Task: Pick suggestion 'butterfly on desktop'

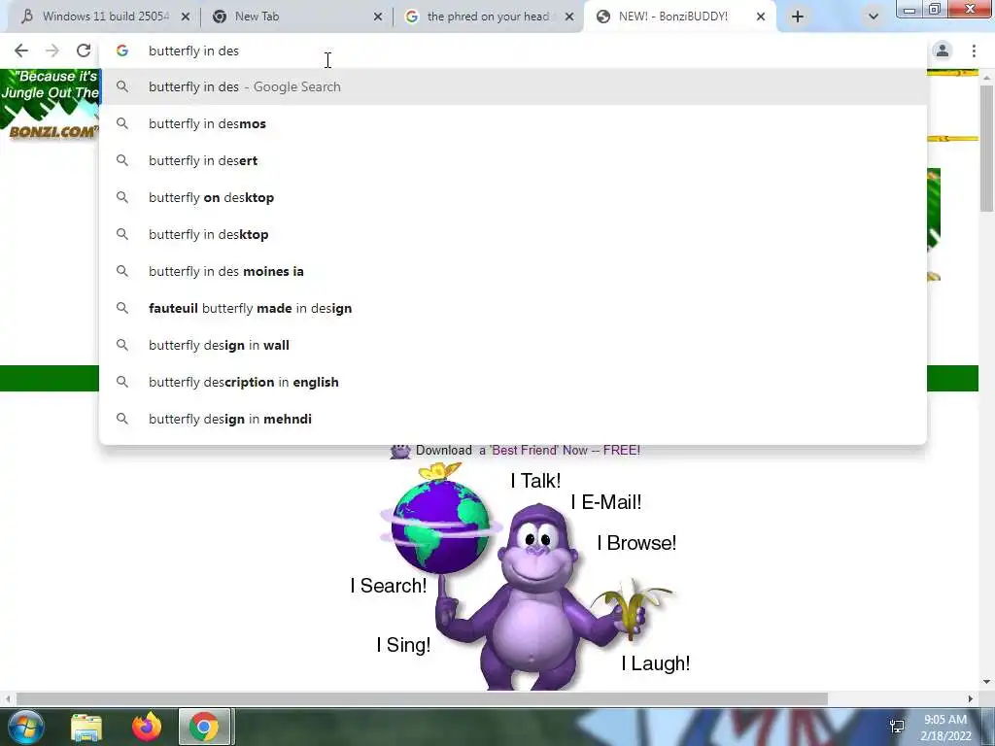Action: [x=513, y=197]
